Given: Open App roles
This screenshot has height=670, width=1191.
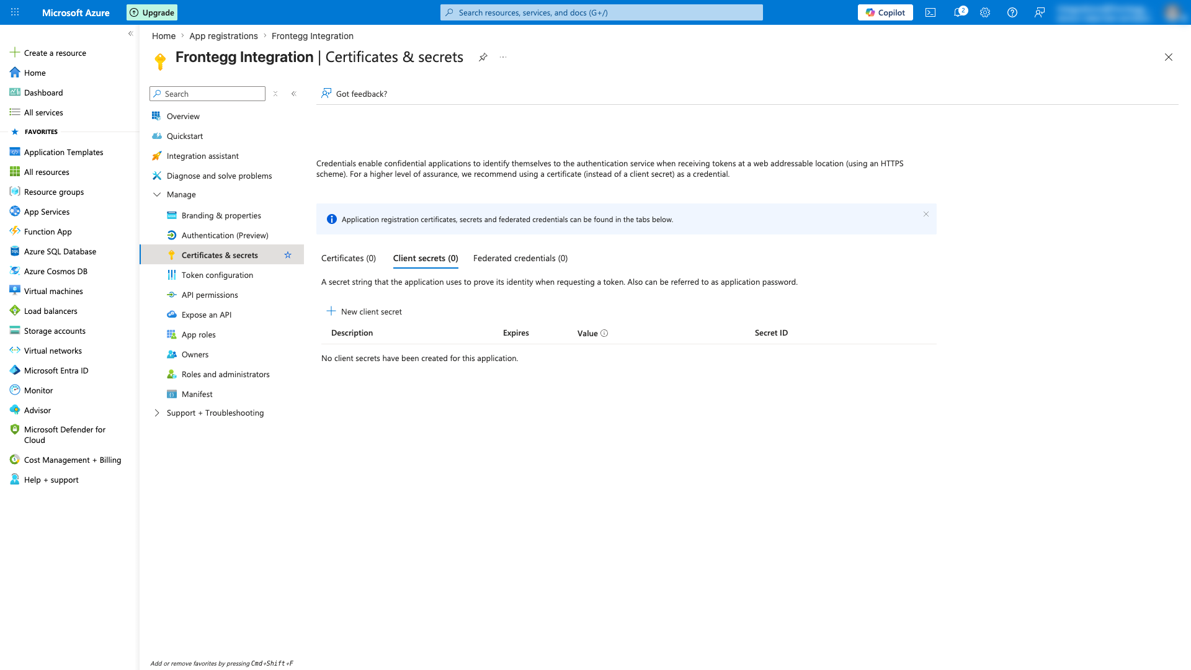Looking at the screenshot, I should [198, 334].
